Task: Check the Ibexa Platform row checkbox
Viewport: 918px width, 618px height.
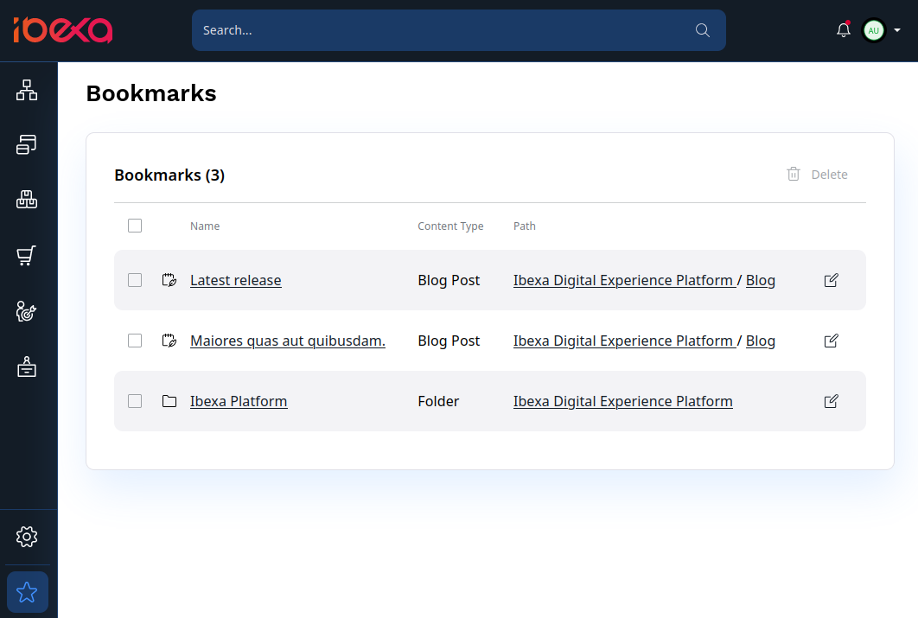Action: [x=135, y=401]
